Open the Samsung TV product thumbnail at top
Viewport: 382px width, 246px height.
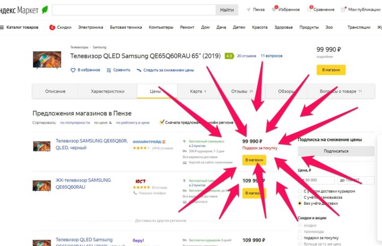pos(47,60)
